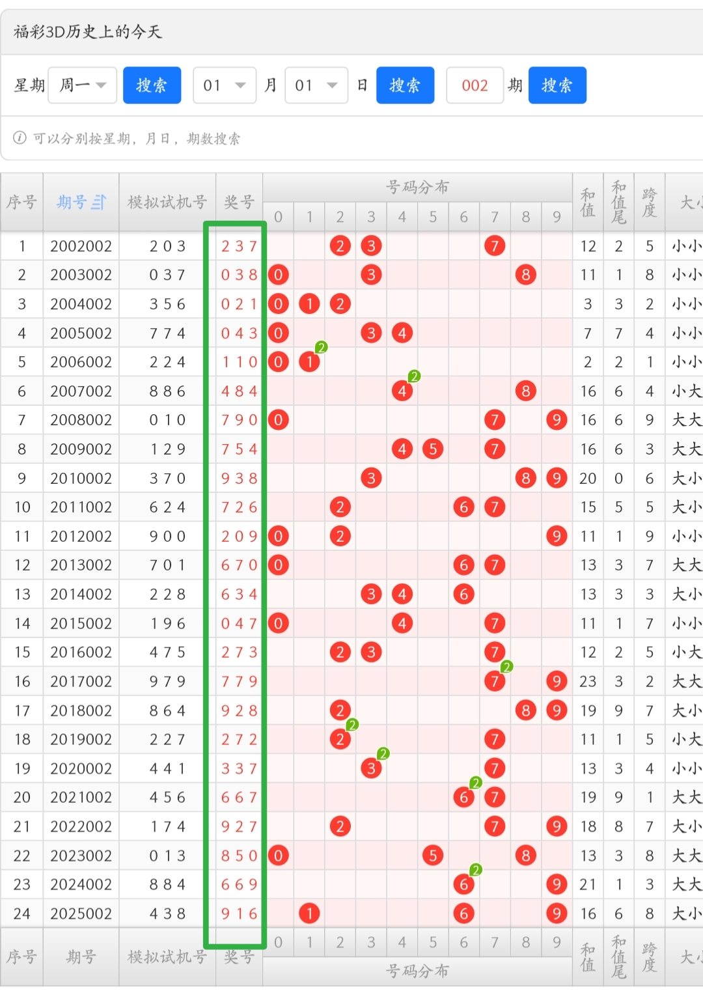
Task: Click 搜索 button after the 日 label
Action: 405,85
